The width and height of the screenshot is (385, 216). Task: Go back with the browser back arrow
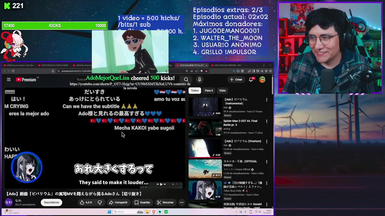(x=5, y=71)
